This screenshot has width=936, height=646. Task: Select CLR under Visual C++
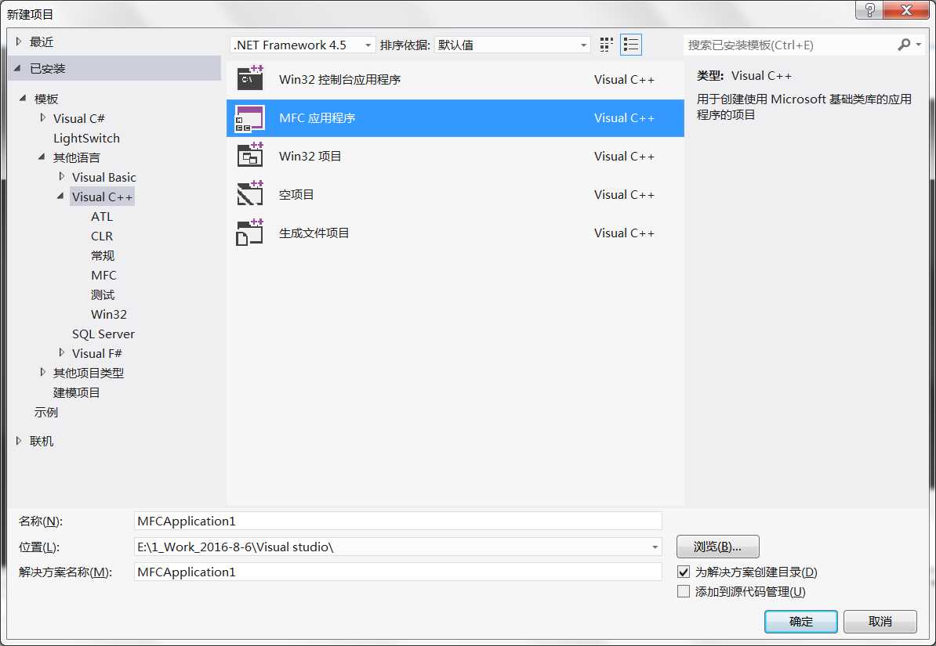click(101, 236)
